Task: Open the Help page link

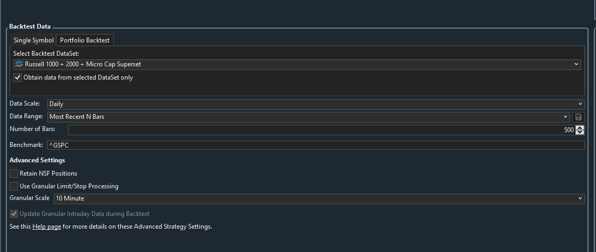Action: pyautogui.click(x=47, y=227)
